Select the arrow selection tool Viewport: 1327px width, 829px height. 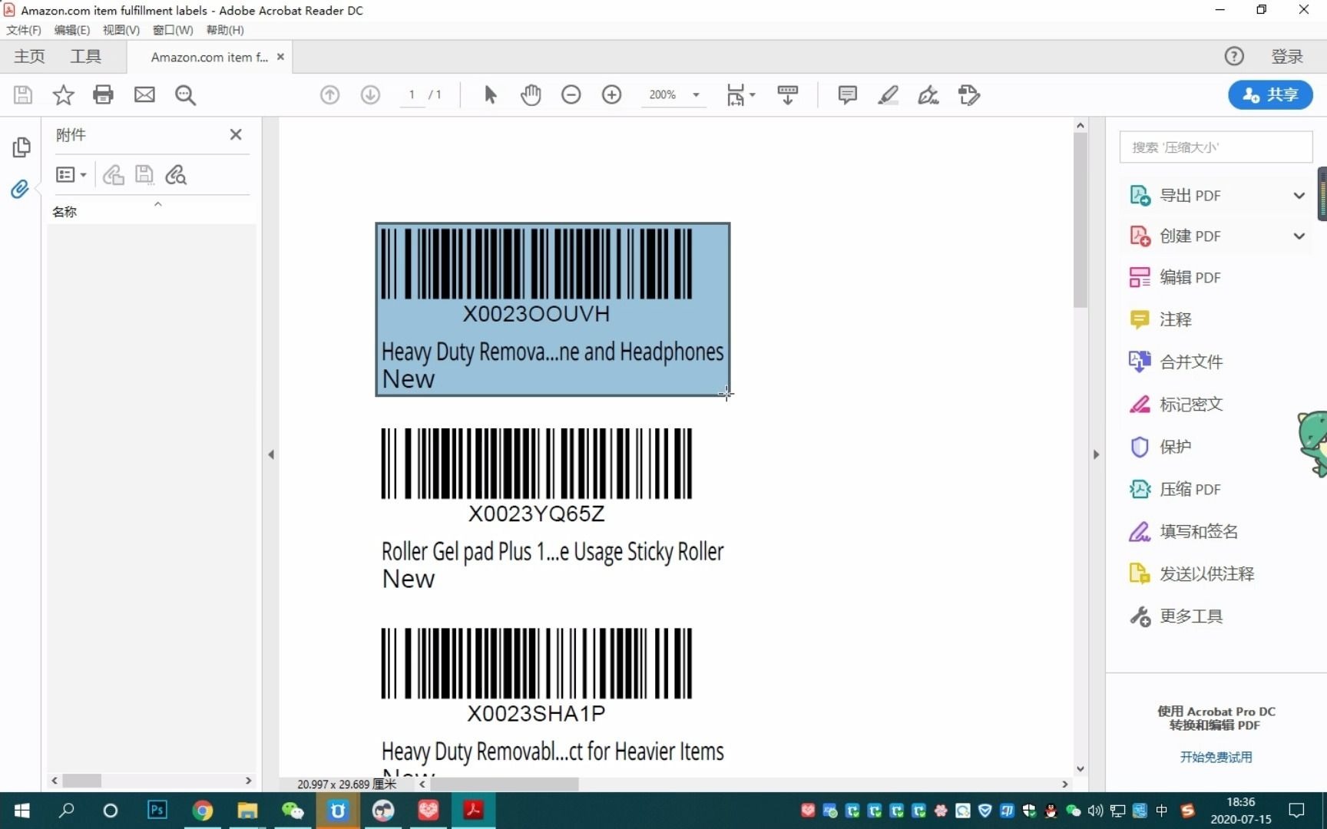point(490,94)
